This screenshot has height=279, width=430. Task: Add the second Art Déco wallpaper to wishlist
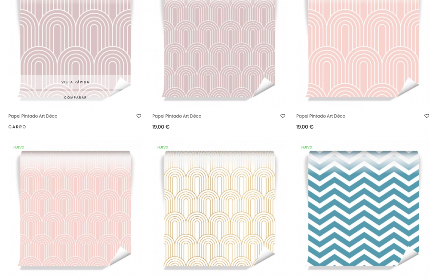coord(283,116)
